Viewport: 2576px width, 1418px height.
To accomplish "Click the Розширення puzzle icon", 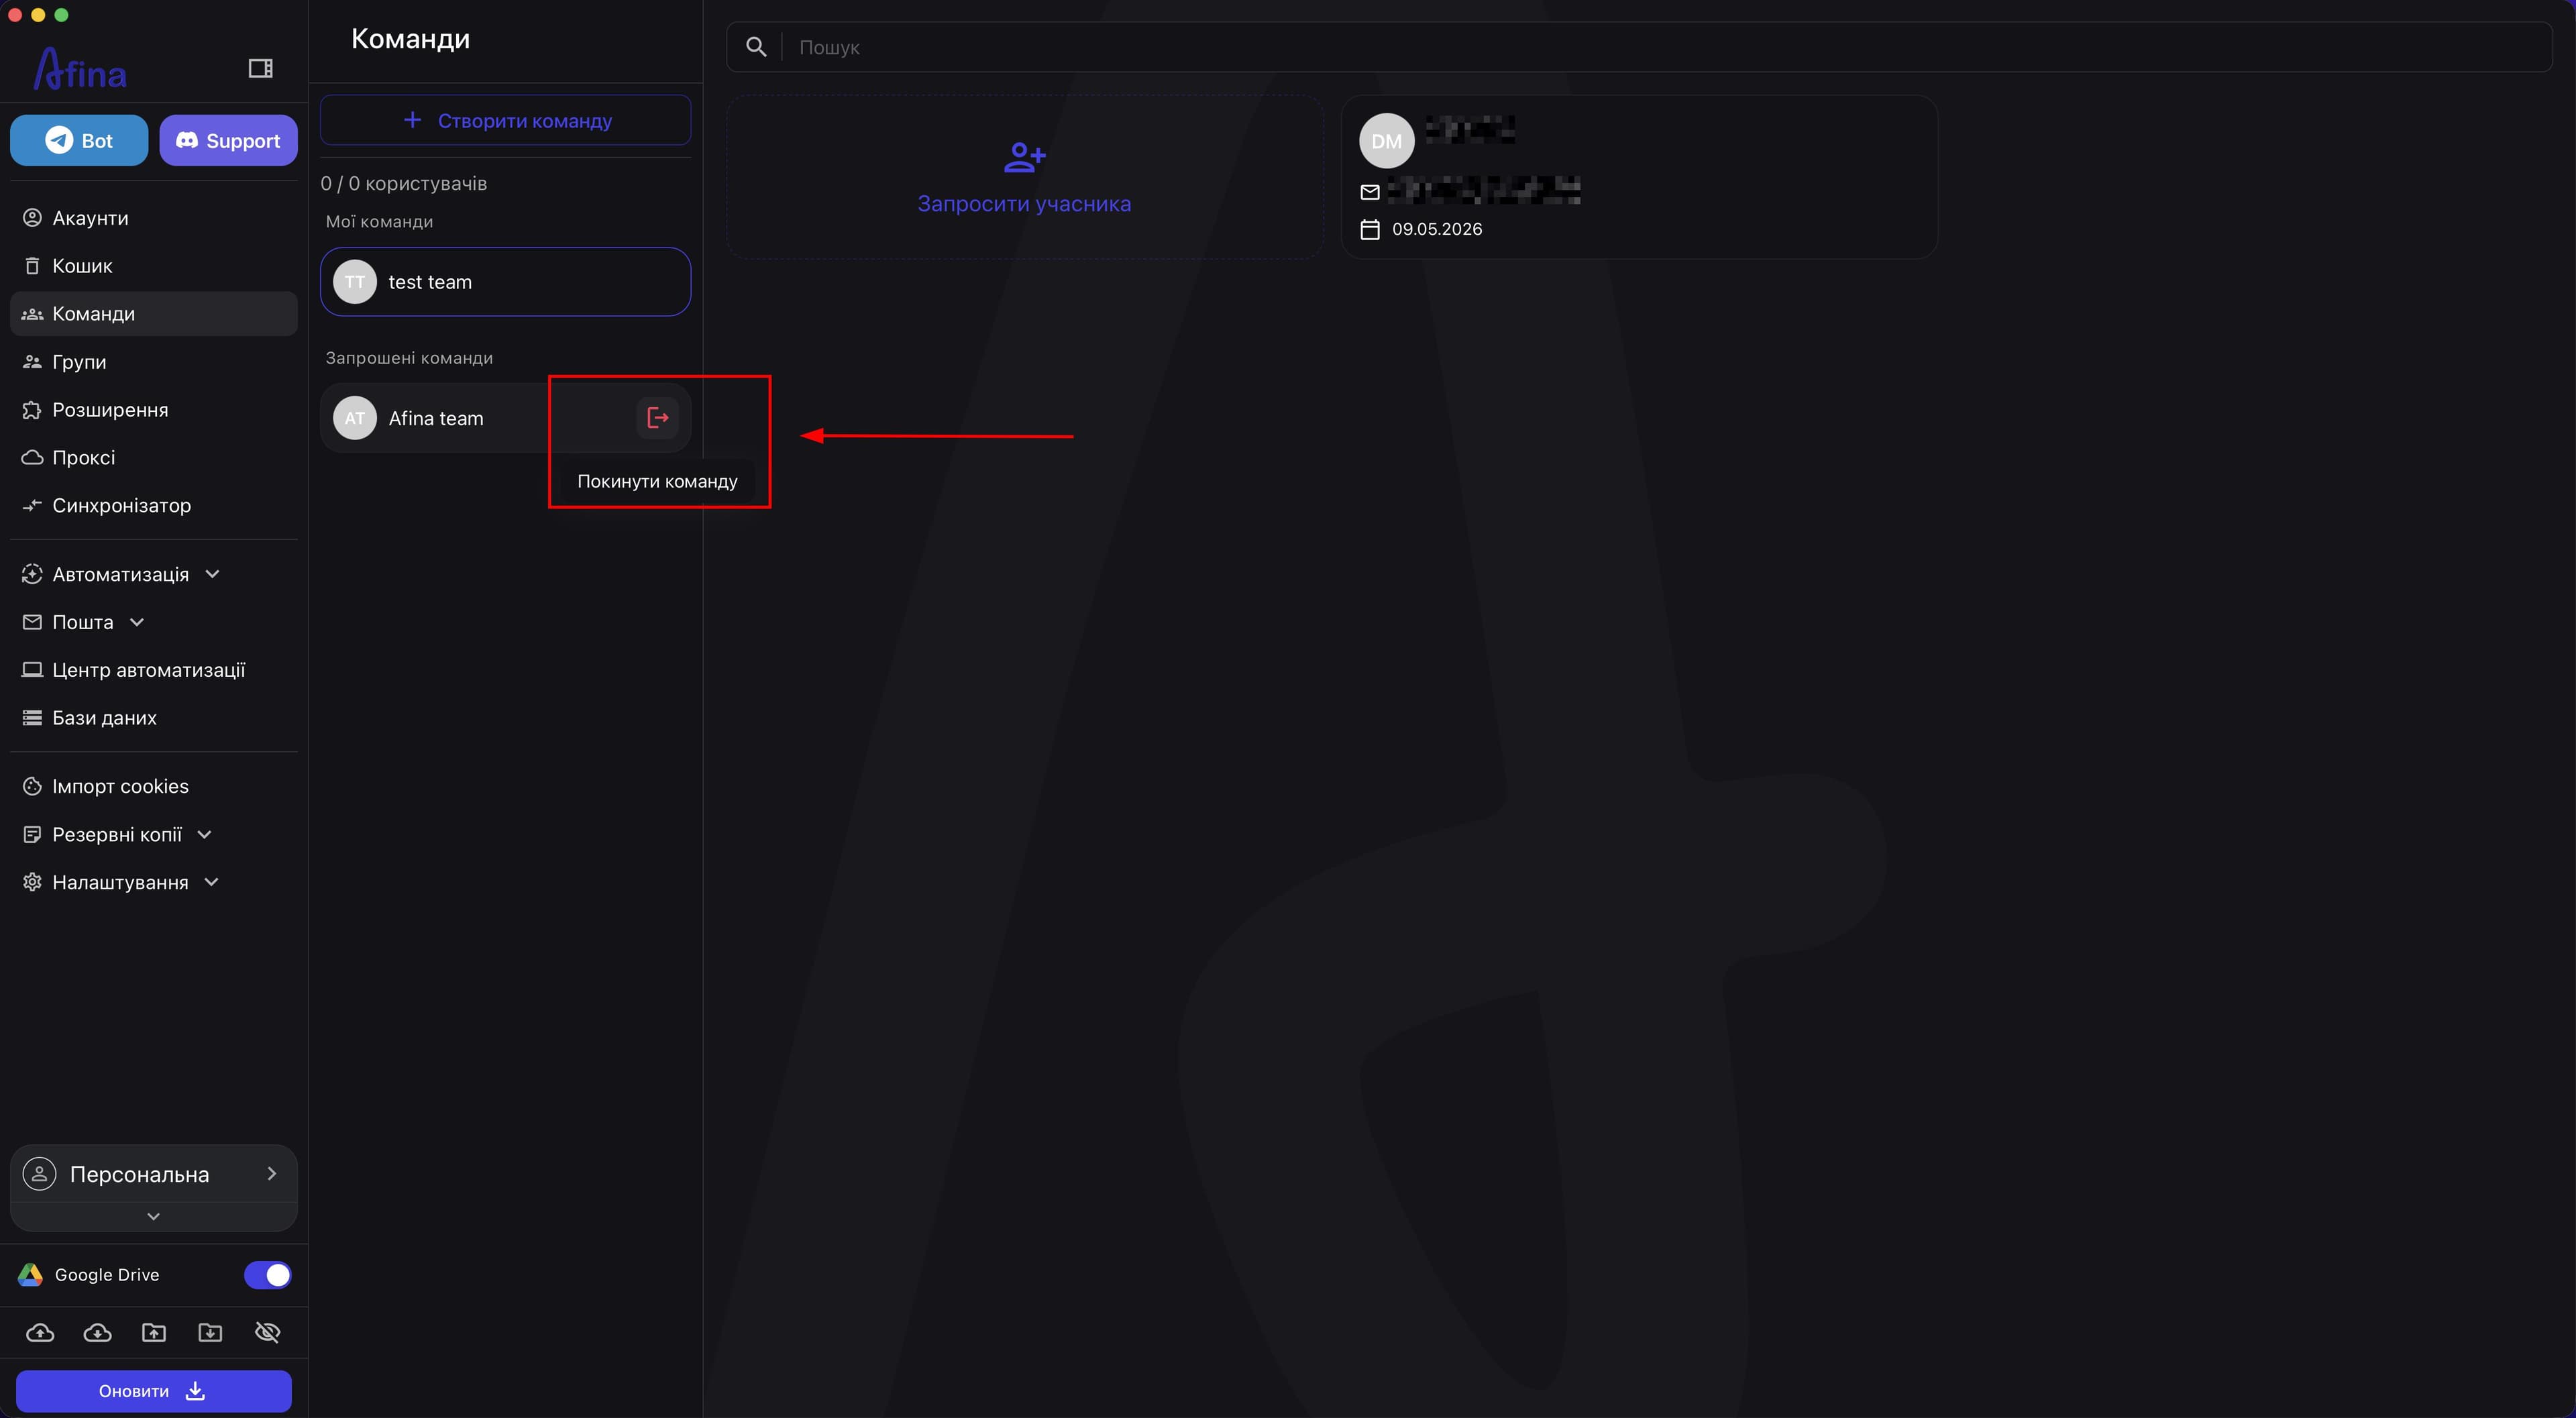I will pos(32,410).
